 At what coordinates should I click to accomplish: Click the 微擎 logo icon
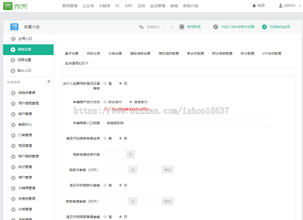point(8,6)
